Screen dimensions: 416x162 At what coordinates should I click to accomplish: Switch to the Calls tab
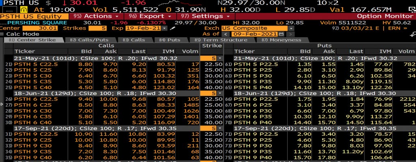pyautogui.click(x=136, y=40)
